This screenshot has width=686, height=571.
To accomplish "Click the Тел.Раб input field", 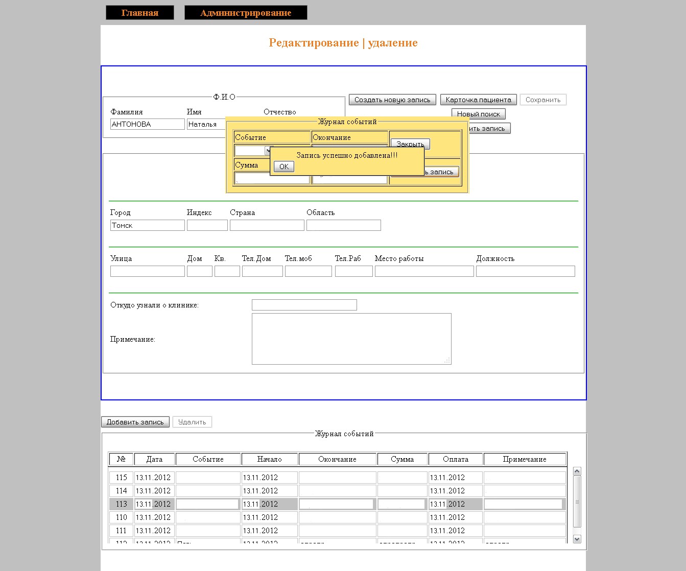I will click(x=354, y=271).
